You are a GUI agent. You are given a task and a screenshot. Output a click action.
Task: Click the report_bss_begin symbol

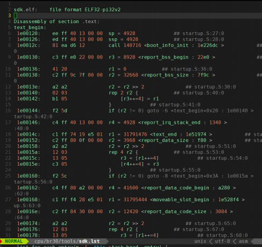click(165, 57)
